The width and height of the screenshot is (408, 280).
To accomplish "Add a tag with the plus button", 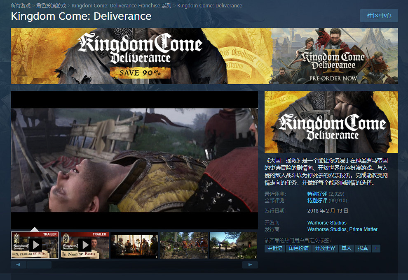I will point(375,248).
